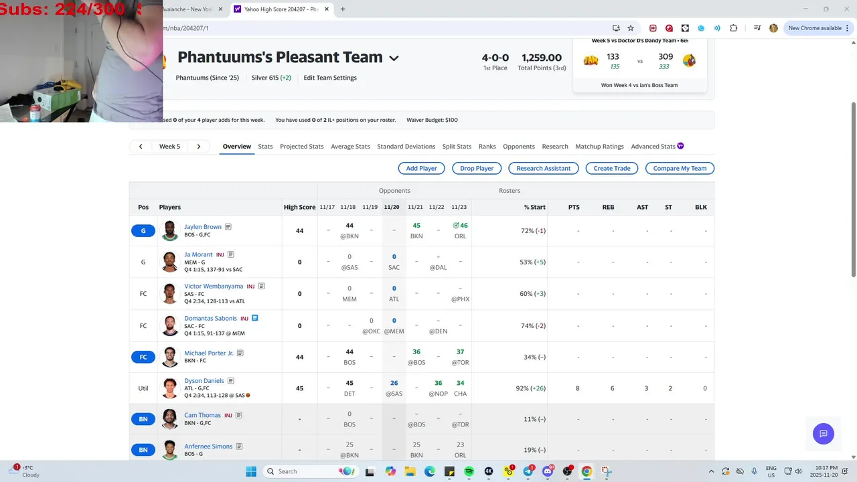This screenshot has height=482, width=857.
Task: Switch to the Research tab
Action: click(x=555, y=147)
